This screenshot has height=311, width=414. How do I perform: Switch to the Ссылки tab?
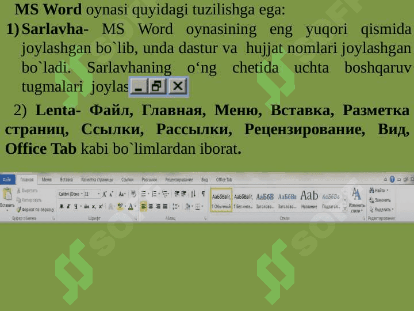(127, 180)
